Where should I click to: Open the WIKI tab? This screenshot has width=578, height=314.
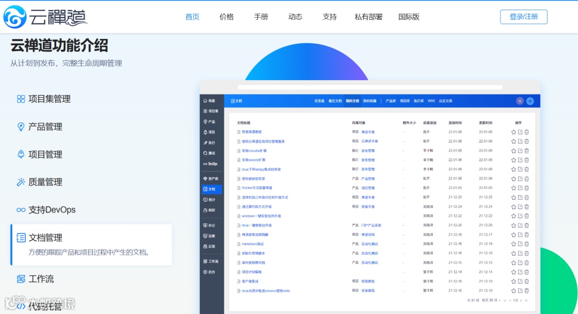431,101
